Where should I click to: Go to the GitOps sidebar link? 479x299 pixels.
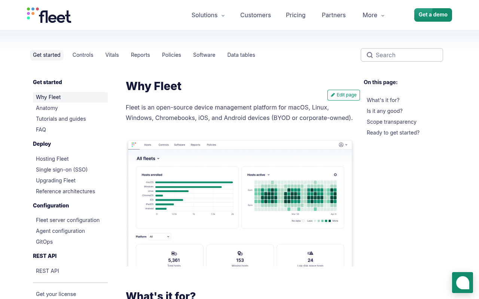click(44, 242)
